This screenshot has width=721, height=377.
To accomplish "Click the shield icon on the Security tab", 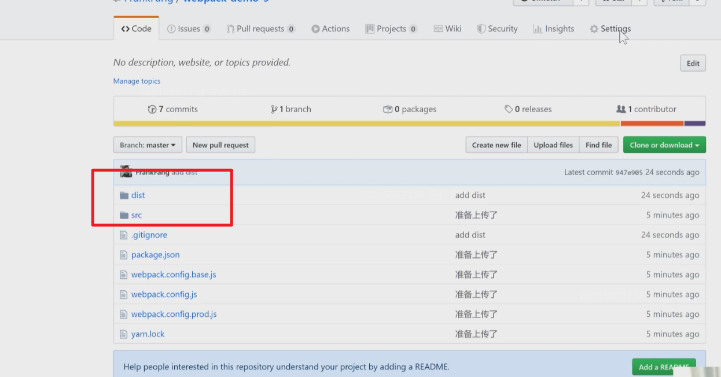I will click(481, 29).
